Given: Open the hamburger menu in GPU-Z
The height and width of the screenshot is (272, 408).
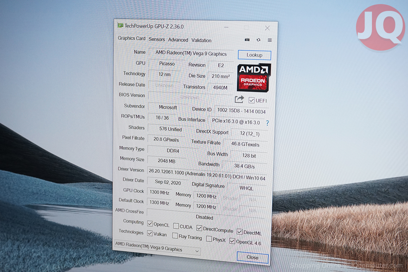Looking at the screenshot, I should [x=270, y=40].
